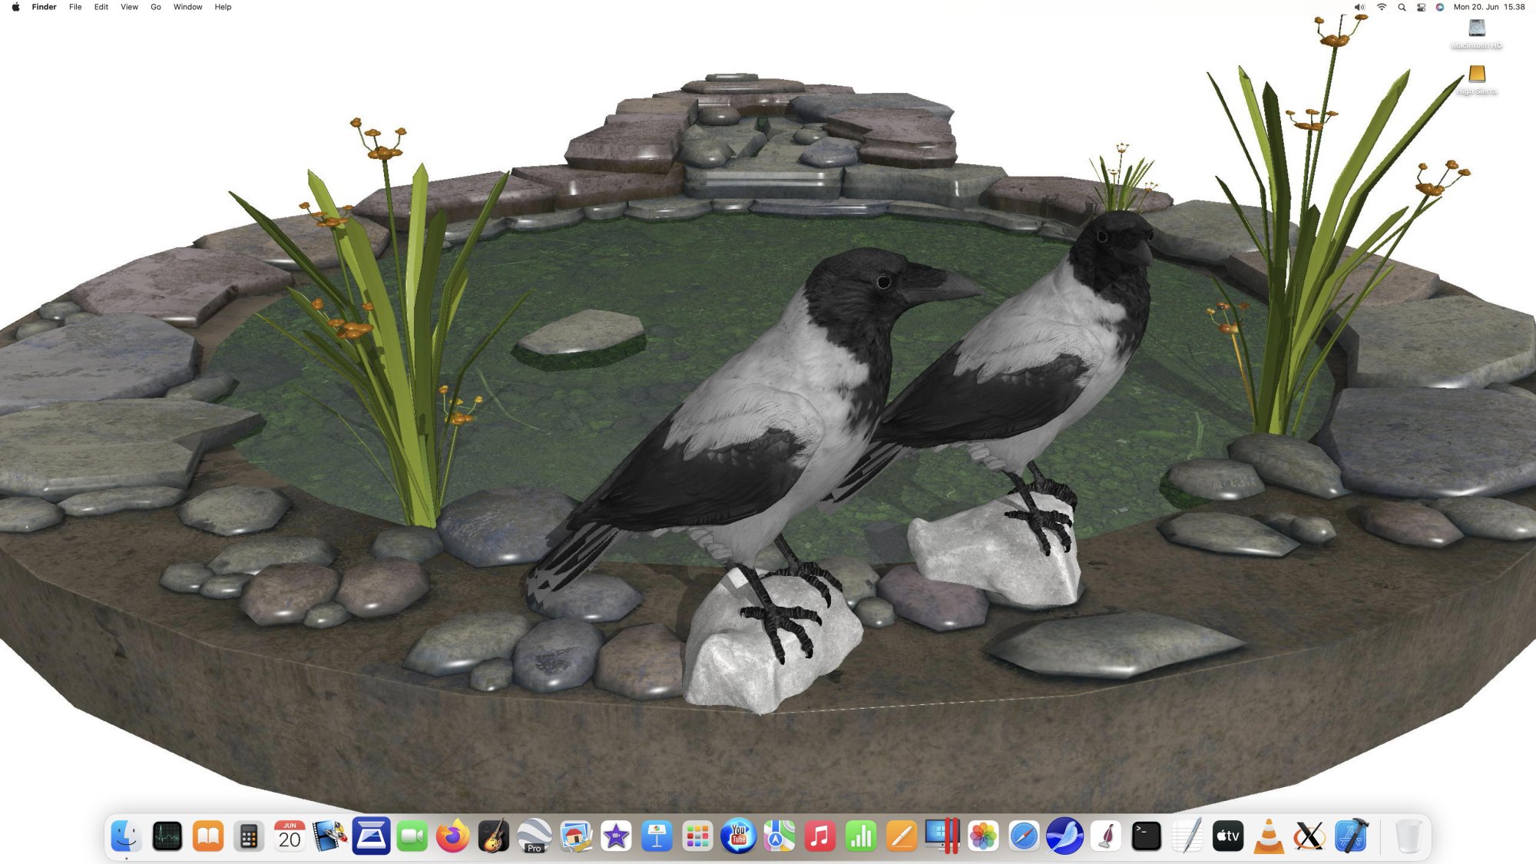Launch Firefox browser from the Dock
Viewport: 1536px width, 864px height.
[452, 836]
